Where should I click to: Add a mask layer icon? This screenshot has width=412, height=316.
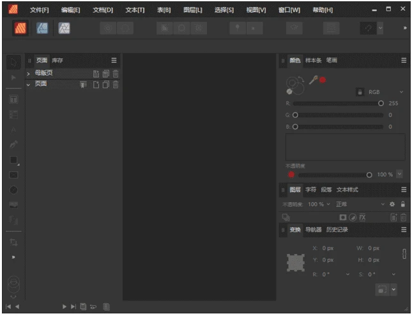tap(342, 217)
